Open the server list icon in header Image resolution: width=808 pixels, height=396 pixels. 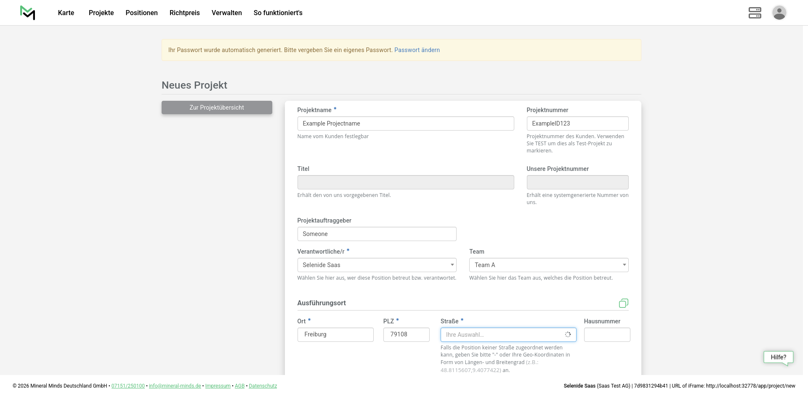(x=755, y=13)
